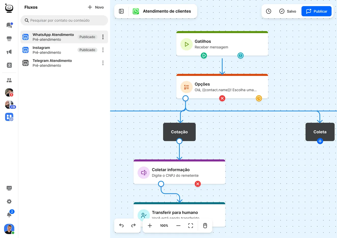Viewport: 337px width, 238px height.
Task: Collapse the flows side panel
Action: 121,11
